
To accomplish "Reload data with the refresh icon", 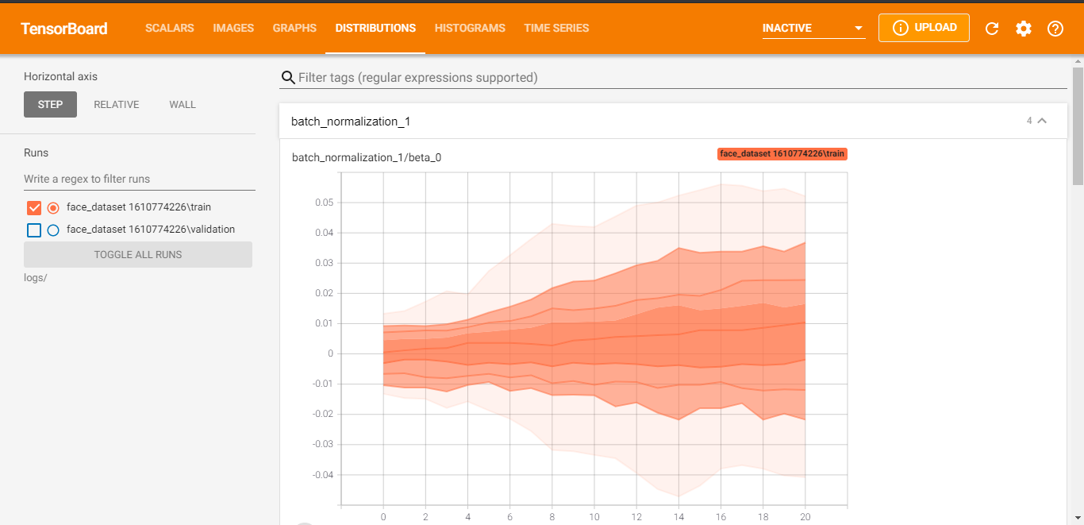I will coord(992,29).
